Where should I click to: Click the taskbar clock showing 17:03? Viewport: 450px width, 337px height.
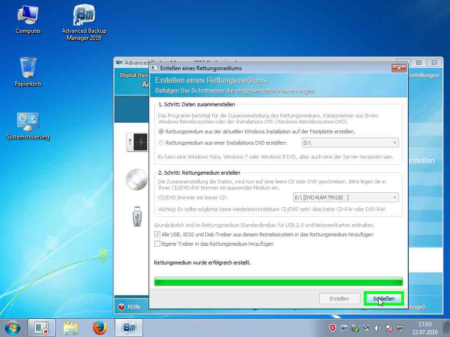click(425, 328)
